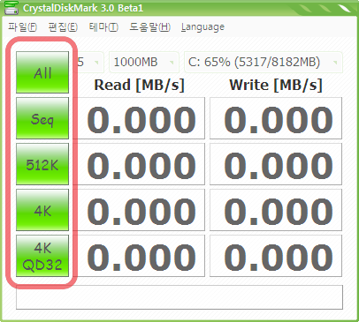Click the Seq read result 0.000
This screenshot has width=359, height=322.
[141, 118]
